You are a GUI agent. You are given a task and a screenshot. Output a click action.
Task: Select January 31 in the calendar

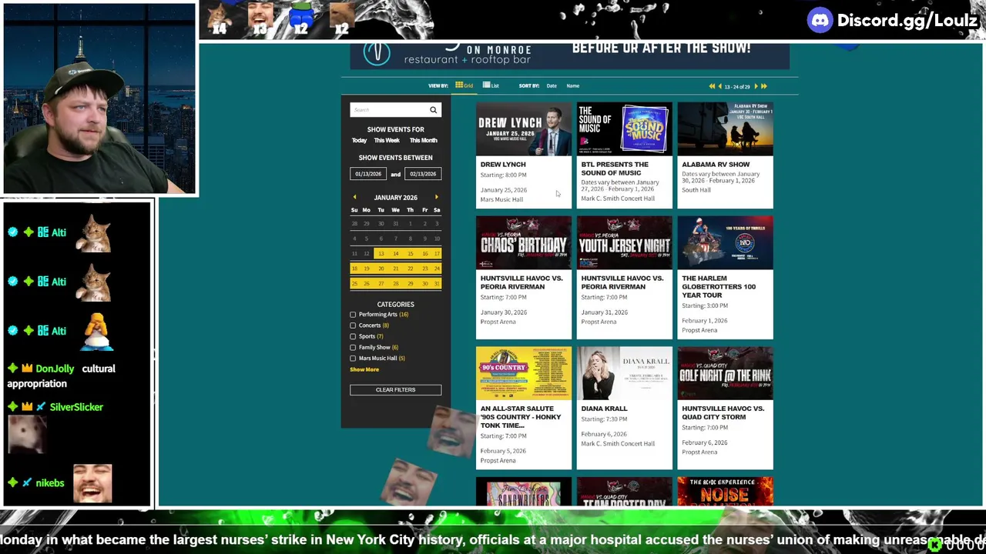(437, 284)
